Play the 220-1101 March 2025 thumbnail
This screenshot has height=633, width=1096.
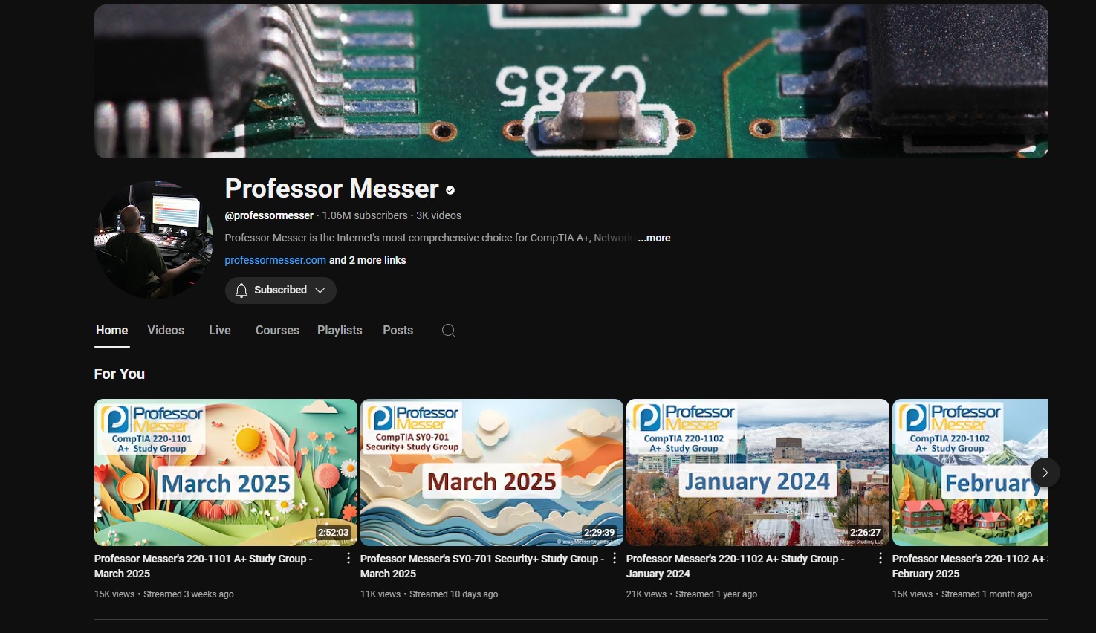point(226,473)
